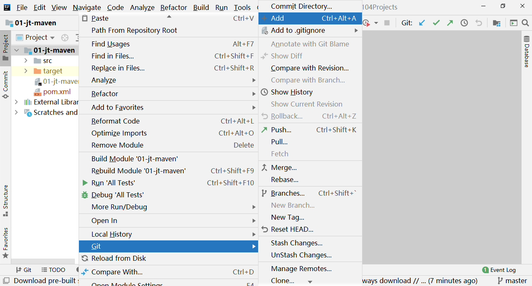Open the Favorites tool window sidebar tab
This screenshot has width=532, height=286.
click(x=5, y=243)
